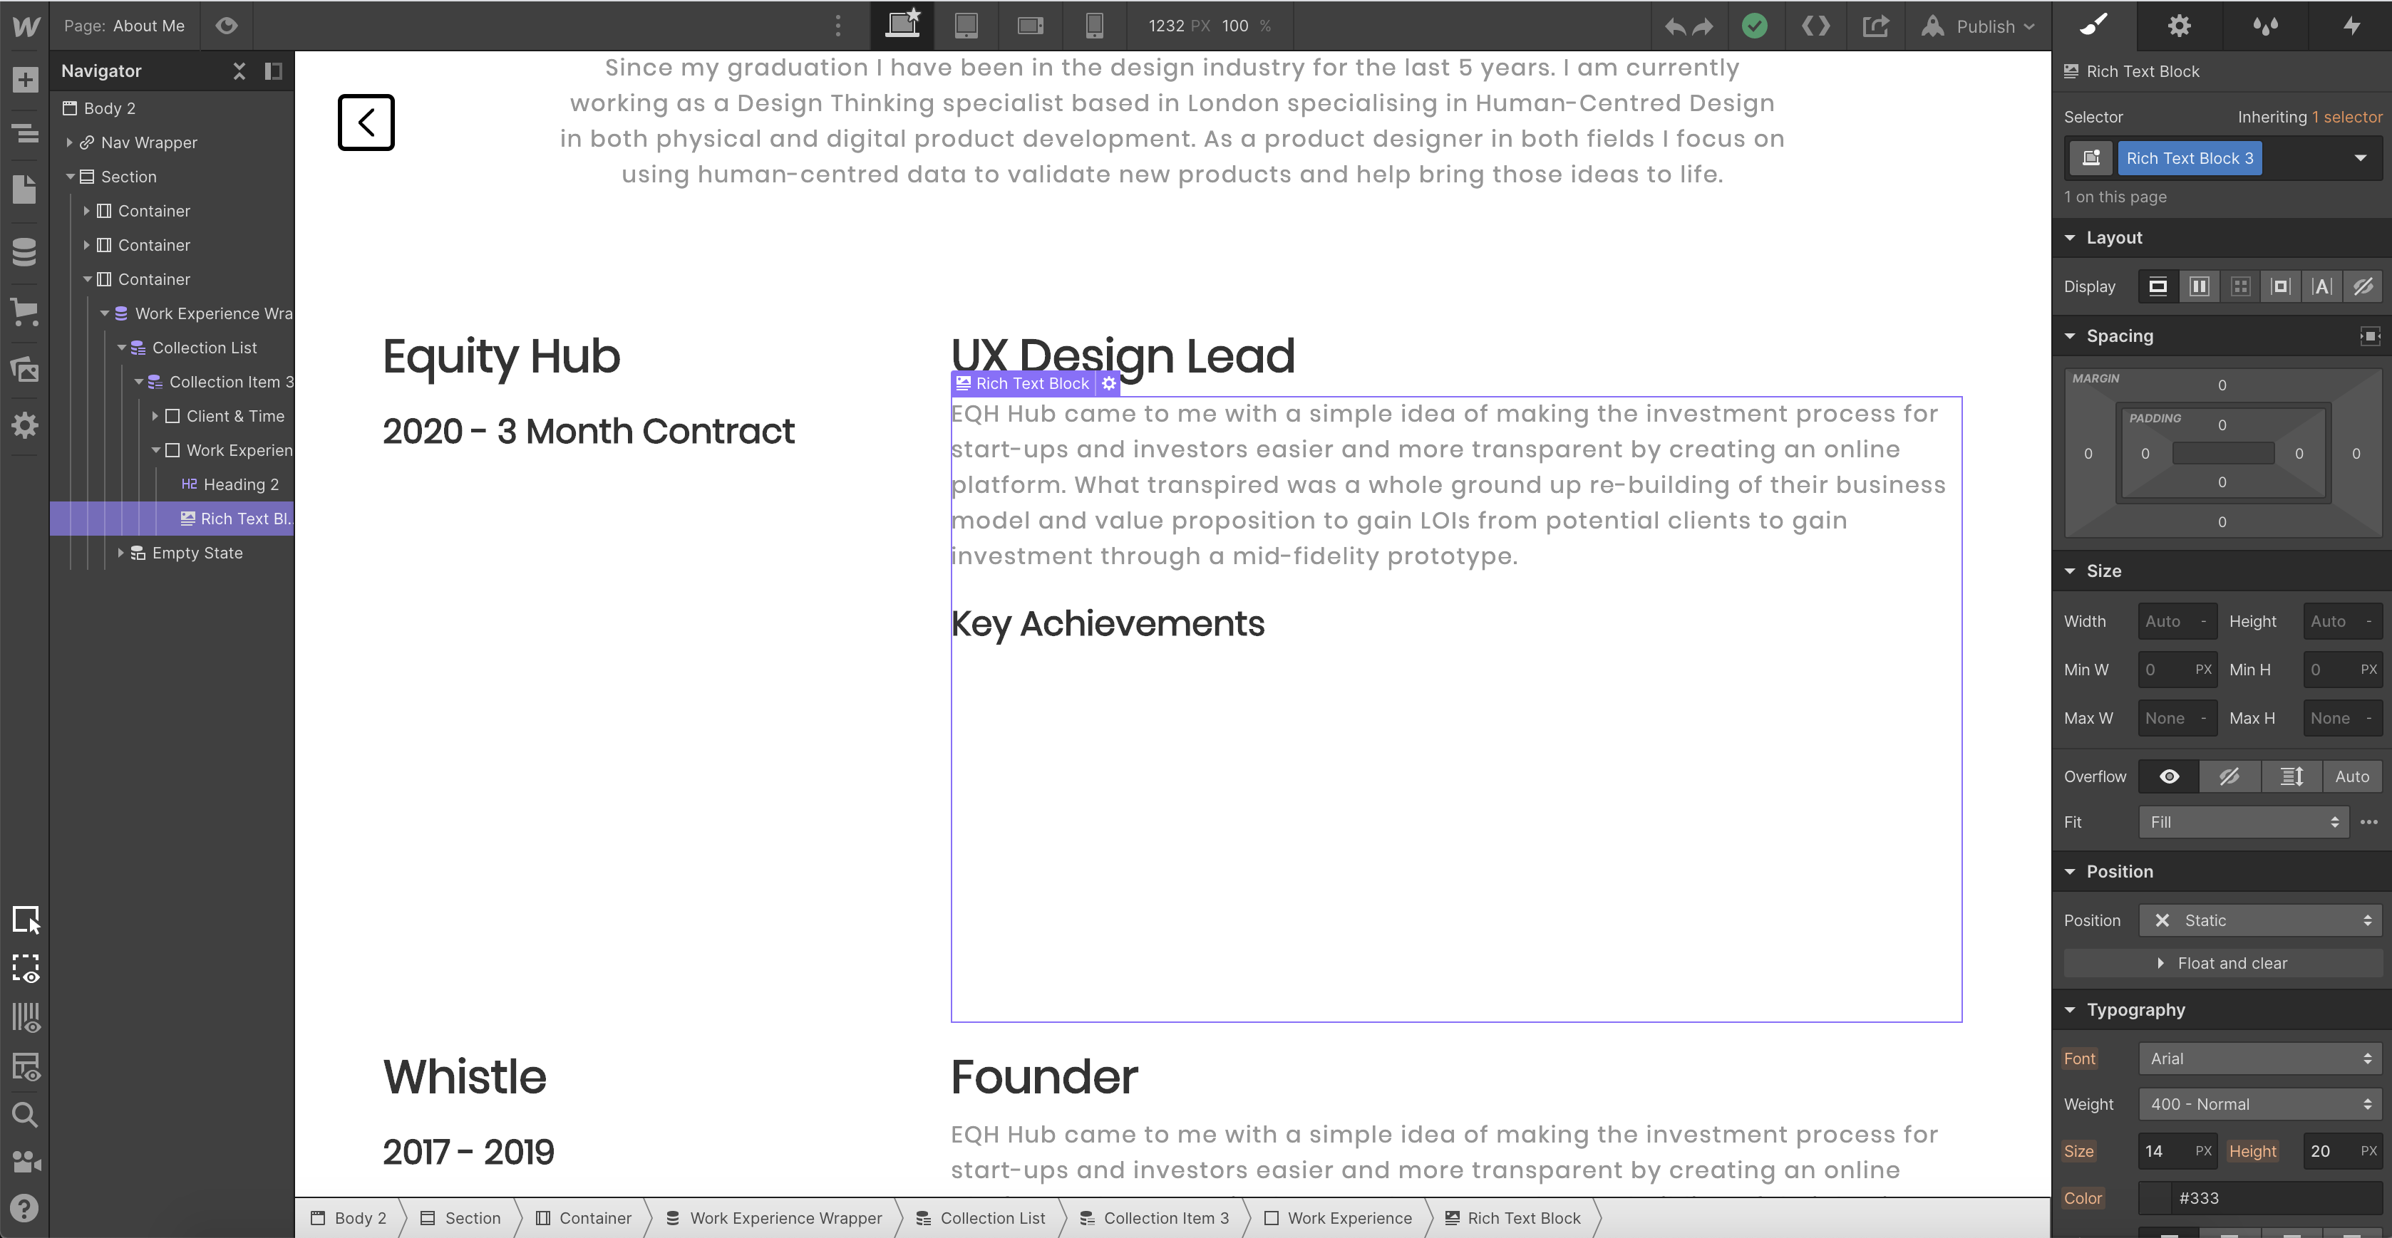Open the Navigator panel icon

pyautogui.click(x=25, y=134)
